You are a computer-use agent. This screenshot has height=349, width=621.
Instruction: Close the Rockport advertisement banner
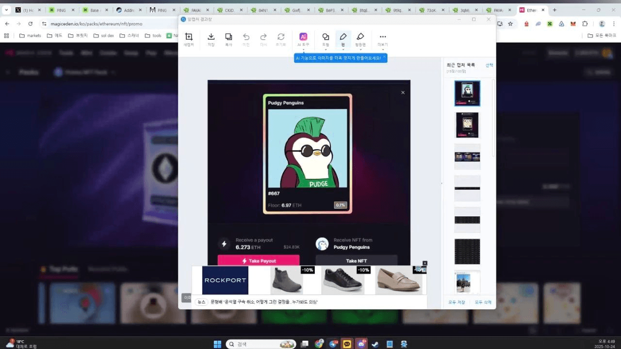(x=425, y=263)
